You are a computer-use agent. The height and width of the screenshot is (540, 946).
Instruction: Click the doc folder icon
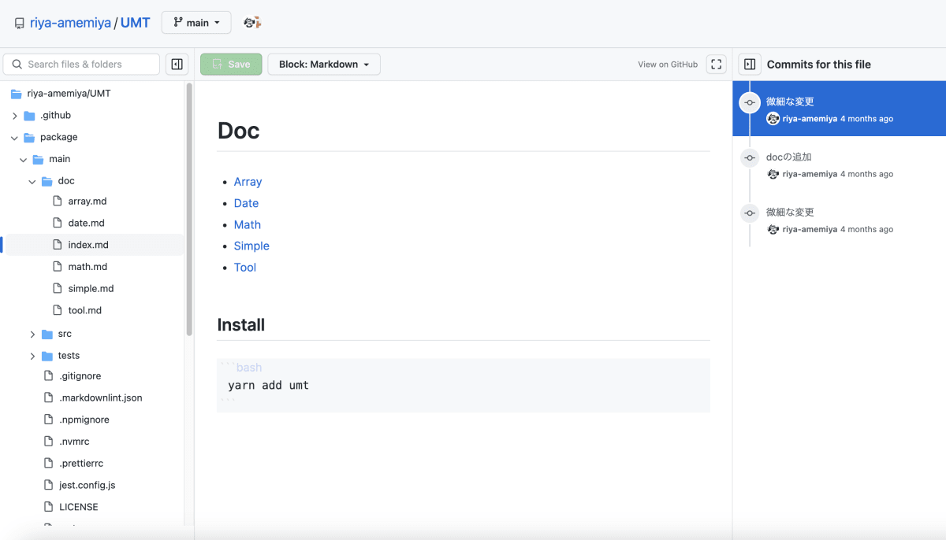coord(47,181)
